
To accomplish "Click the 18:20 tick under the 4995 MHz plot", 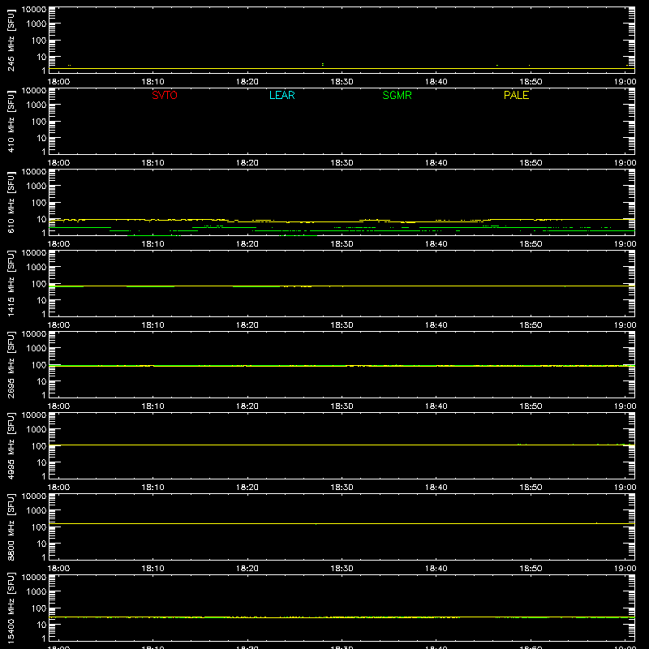I will (x=247, y=488).
